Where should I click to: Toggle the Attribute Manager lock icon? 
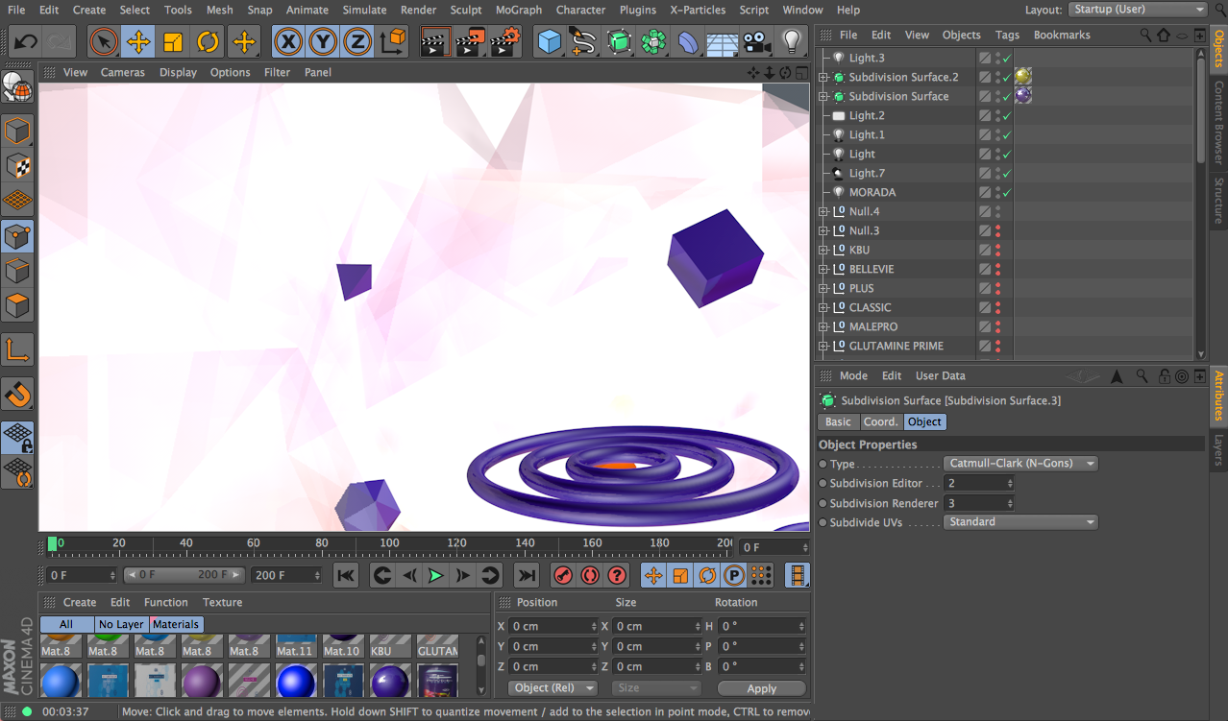(x=1164, y=376)
